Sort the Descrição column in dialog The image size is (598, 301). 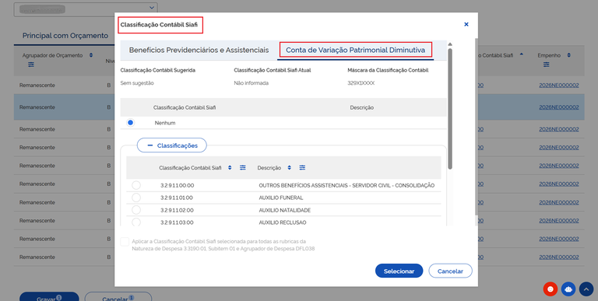[x=290, y=168]
